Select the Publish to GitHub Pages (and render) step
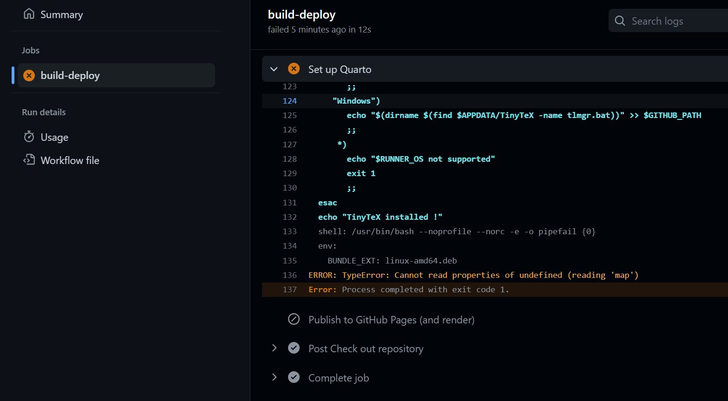This screenshot has width=728, height=401. tap(391, 320)
